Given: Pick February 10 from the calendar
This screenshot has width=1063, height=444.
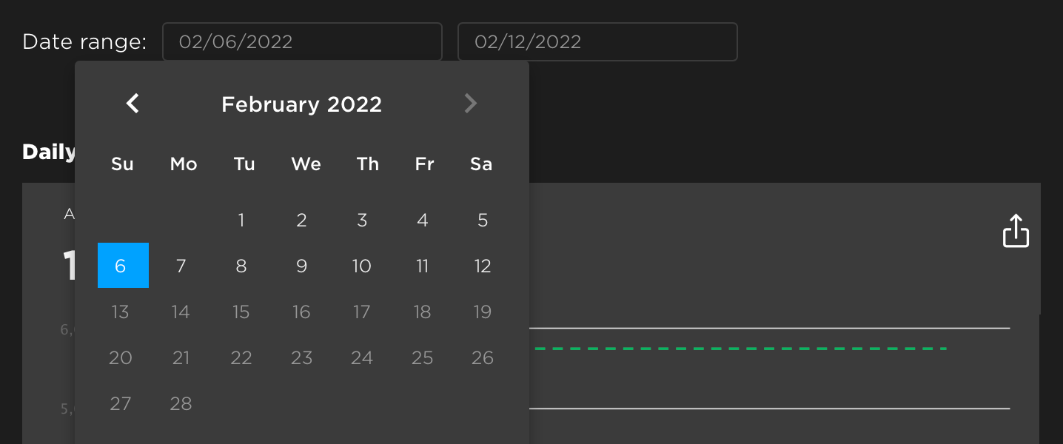Looking at the screenshot, I should tap(362, 266).
